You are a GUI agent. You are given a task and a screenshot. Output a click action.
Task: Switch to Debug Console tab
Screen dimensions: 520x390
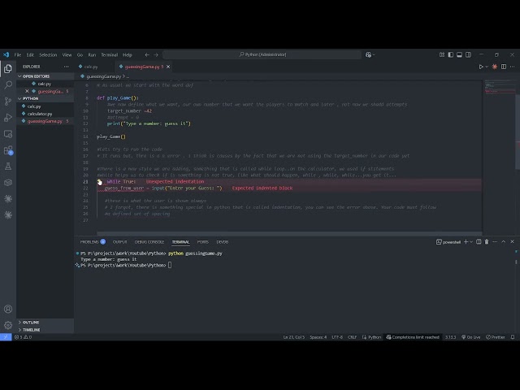[149, 242]
